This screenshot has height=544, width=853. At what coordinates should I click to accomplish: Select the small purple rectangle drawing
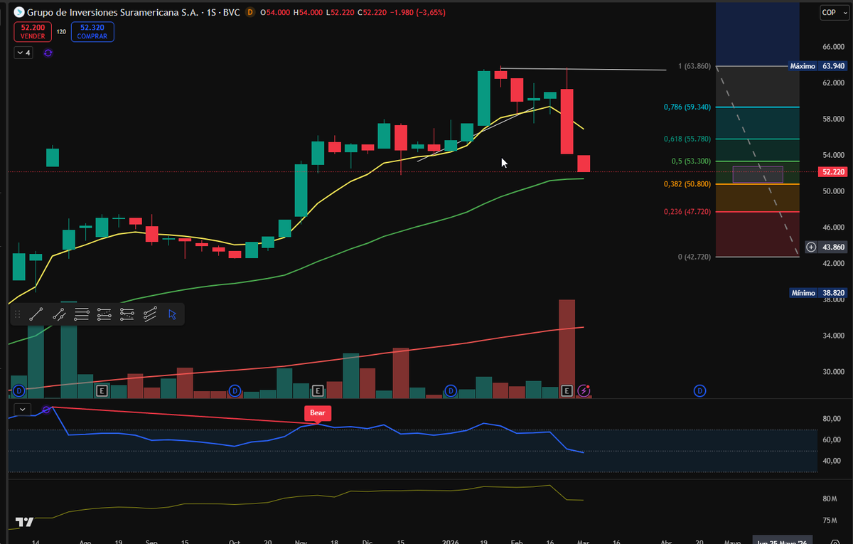758,174
